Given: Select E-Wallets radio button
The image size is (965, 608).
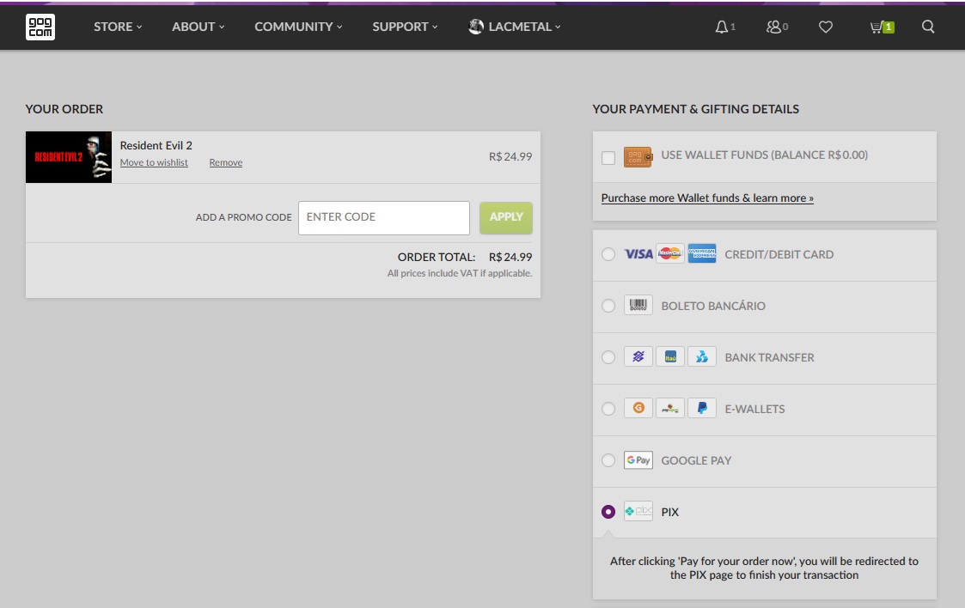Looking at the screenshot, I should (608, 409).
